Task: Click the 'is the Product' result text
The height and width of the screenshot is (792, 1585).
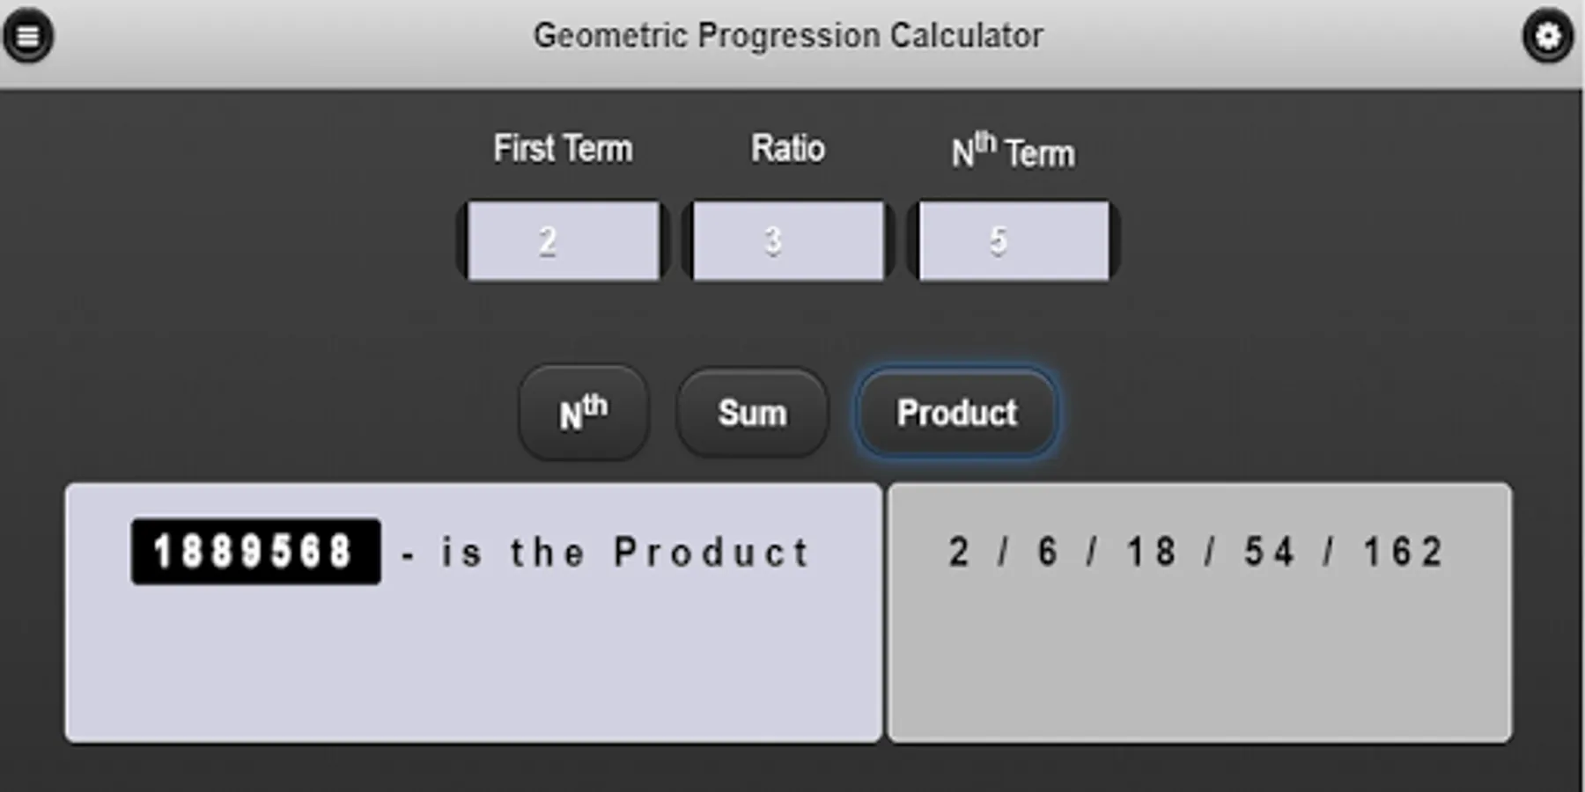Action: [x=625, y=553]
